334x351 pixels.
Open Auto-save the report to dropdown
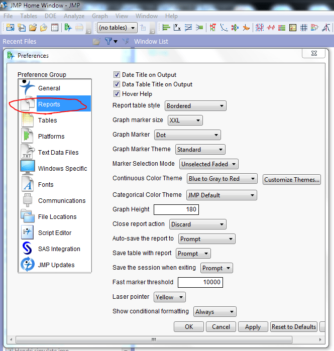(x=206, y=239)
